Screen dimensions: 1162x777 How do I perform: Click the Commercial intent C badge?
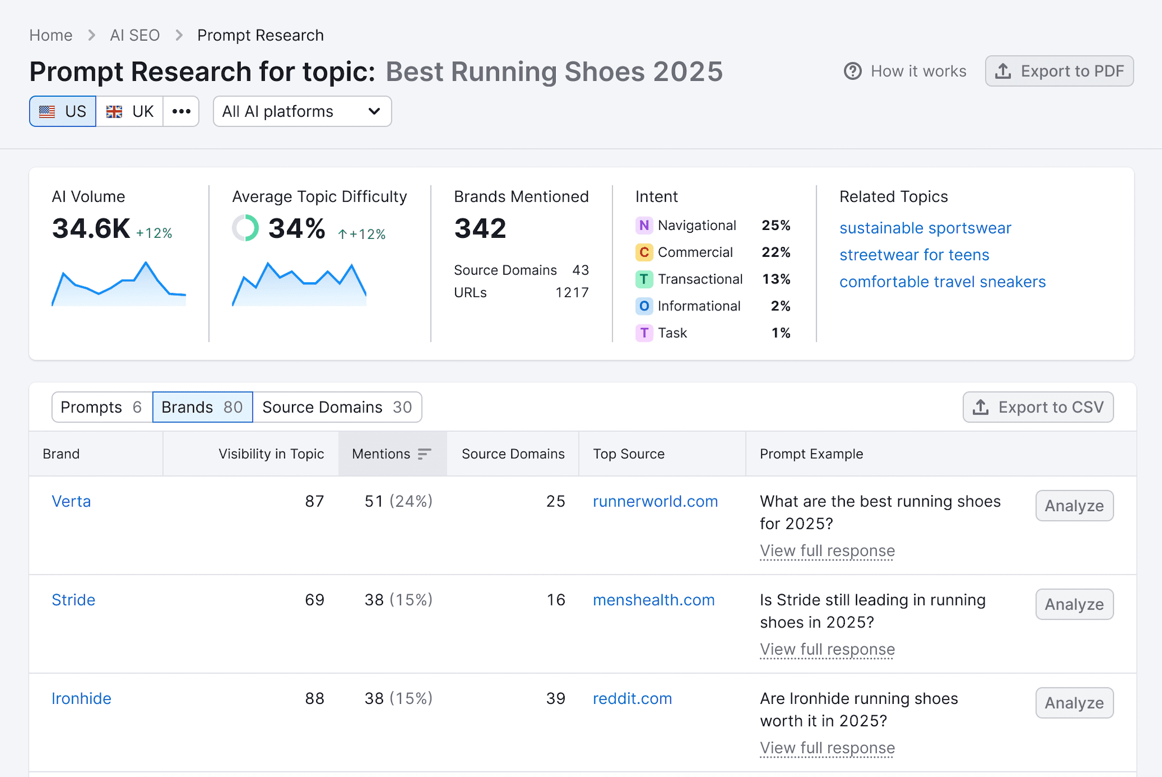pyautogui.click(x=643, y=252)
